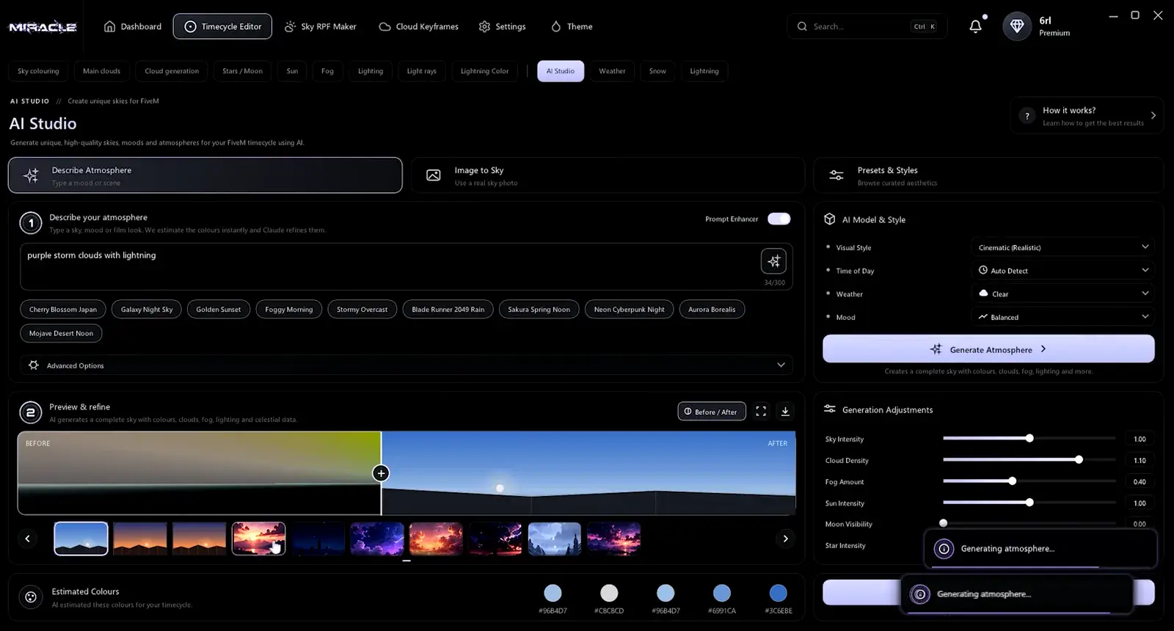1174x631 pixels.
Task: Go to previous thumbnails arrow
Action: [28, 539]
